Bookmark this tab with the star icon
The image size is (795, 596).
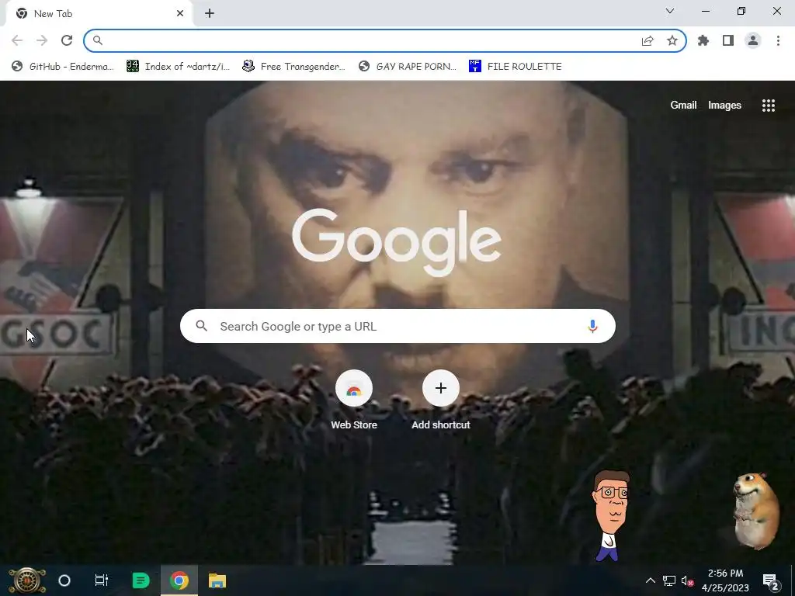[x=672, y=40]
